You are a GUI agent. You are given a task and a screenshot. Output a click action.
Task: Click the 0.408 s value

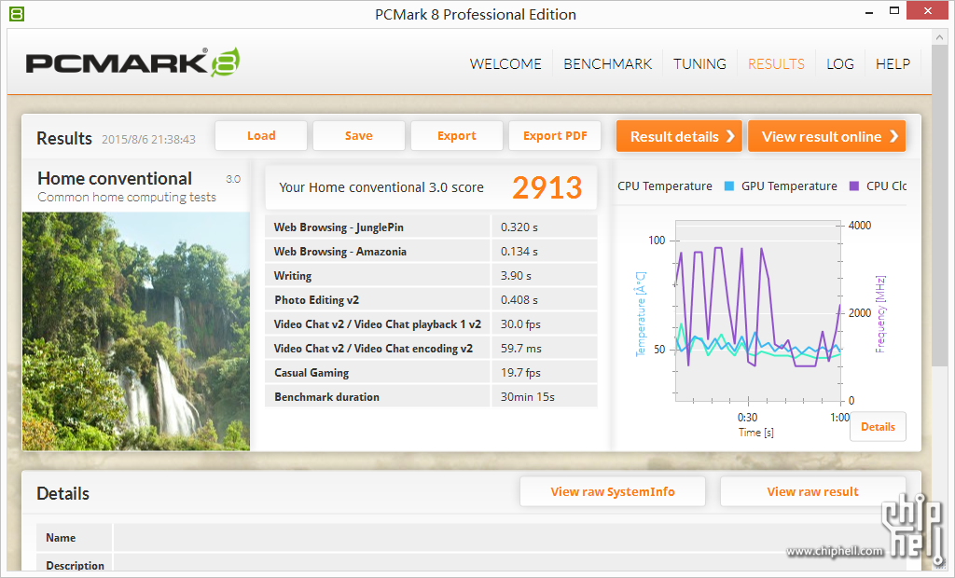(519, 299)
